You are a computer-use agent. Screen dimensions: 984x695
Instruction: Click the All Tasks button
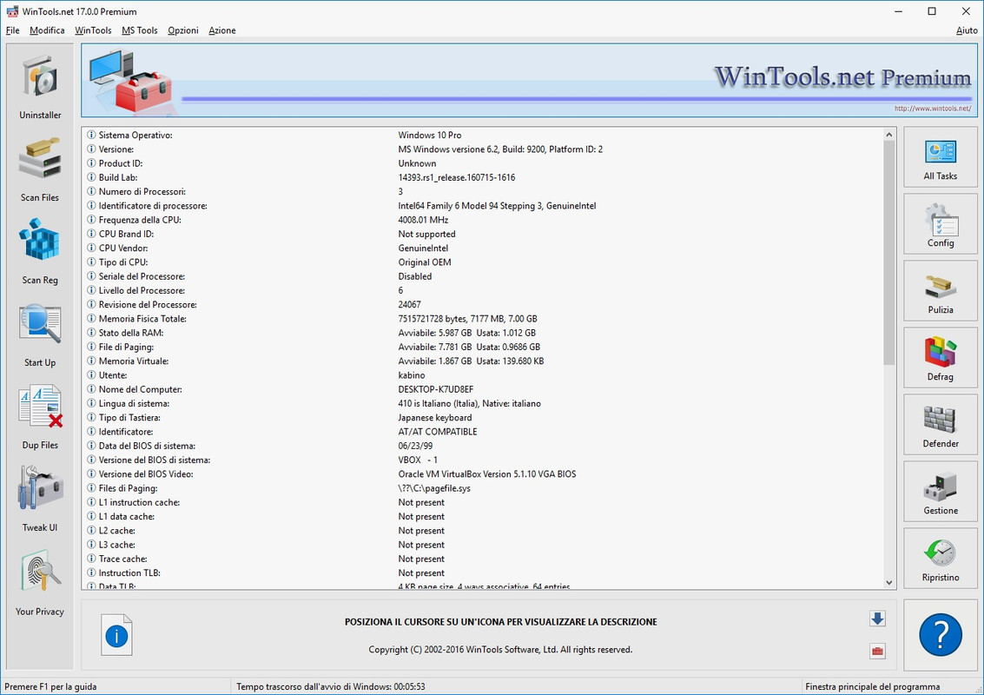pos(940,157)
